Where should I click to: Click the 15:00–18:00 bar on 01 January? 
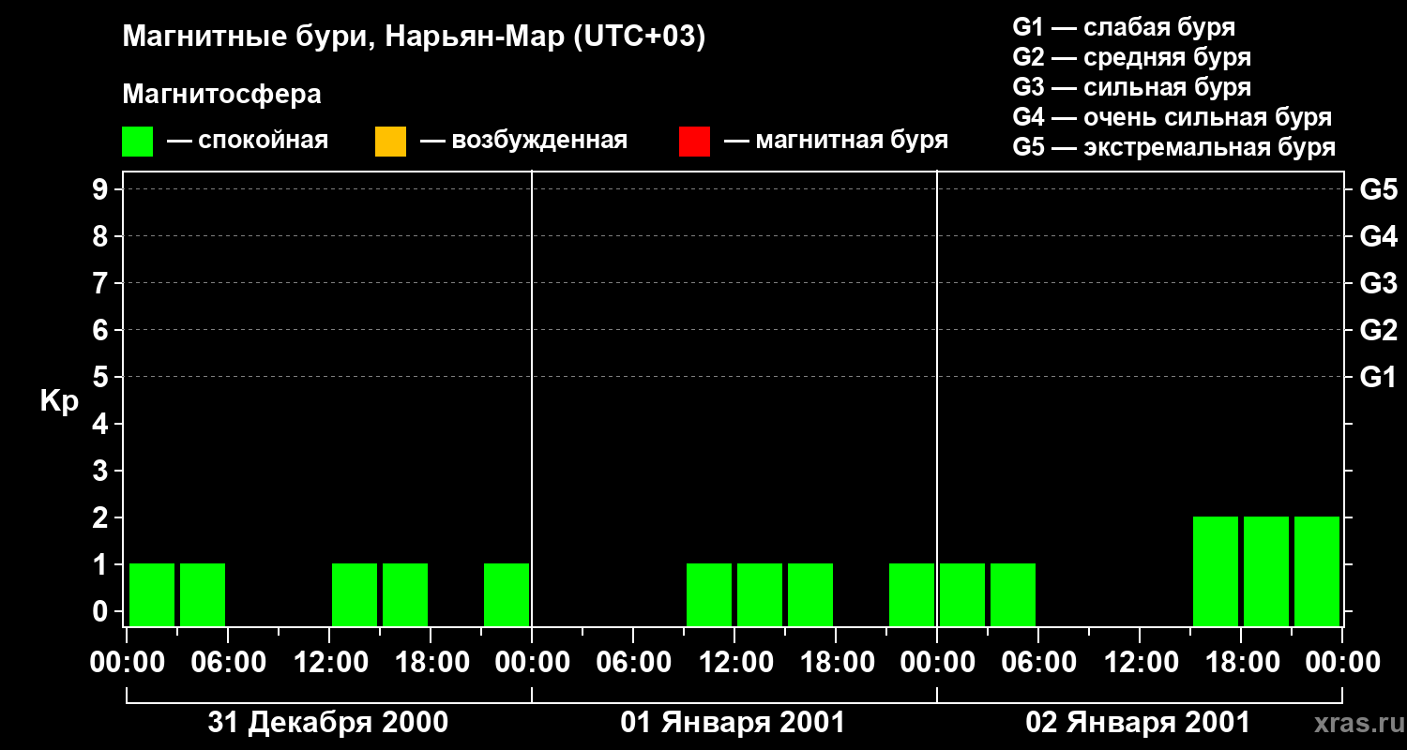(810, 594)
